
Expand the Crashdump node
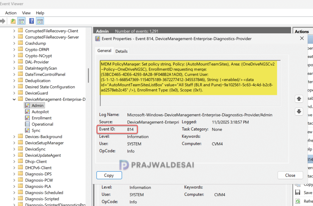tap(14, 43)
